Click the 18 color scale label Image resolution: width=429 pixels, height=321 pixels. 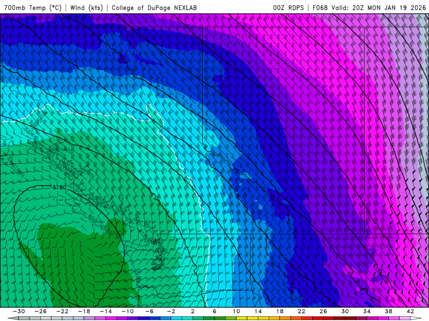pos(279,311)
